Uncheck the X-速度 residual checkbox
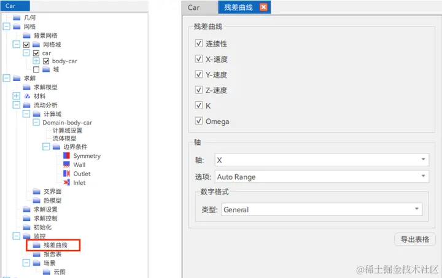The width and height of the screenshot is (442, 278). click(x=199, y=59)
